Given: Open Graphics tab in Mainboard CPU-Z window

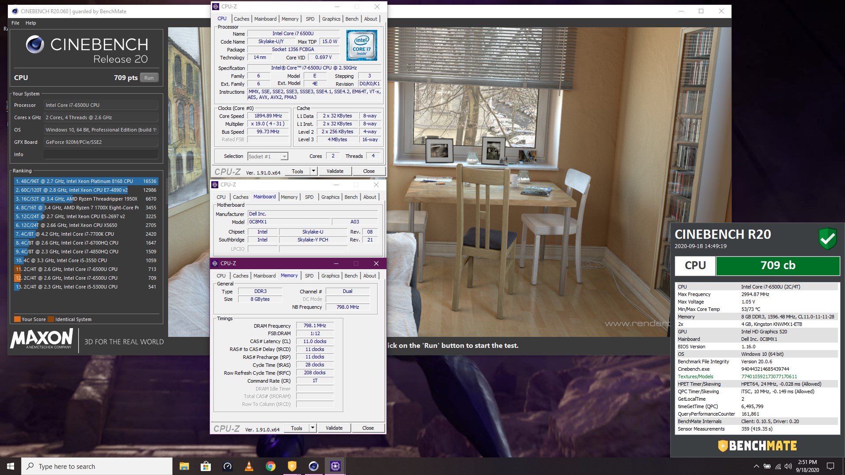Looking at the screenshot, I should tap(331, 197).
